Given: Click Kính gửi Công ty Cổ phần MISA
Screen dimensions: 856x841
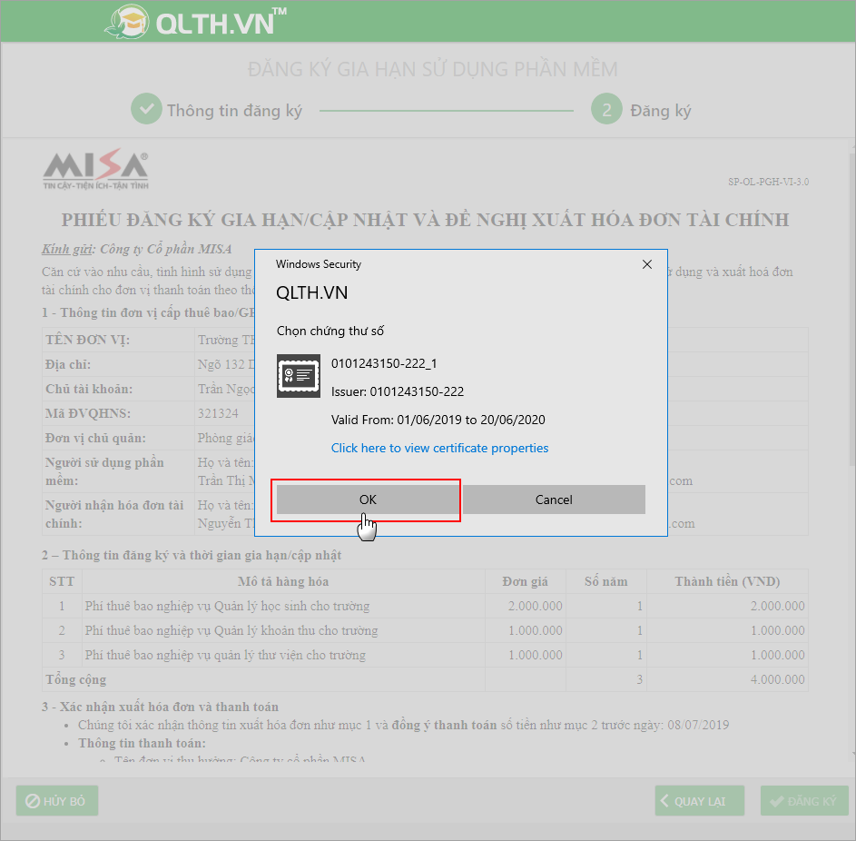Looking at the screenshot, I should click(x=136, y=249).
